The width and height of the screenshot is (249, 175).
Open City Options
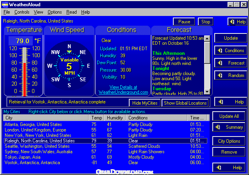coord(229,141)
